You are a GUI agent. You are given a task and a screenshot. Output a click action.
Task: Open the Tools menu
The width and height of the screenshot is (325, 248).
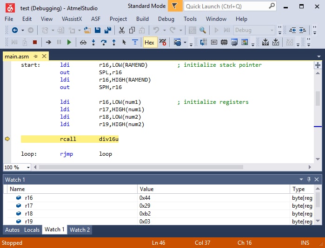pyautogui.click(x=190, y=19)
